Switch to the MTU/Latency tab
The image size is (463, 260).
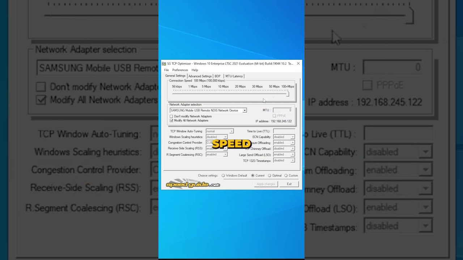(234, 76)
